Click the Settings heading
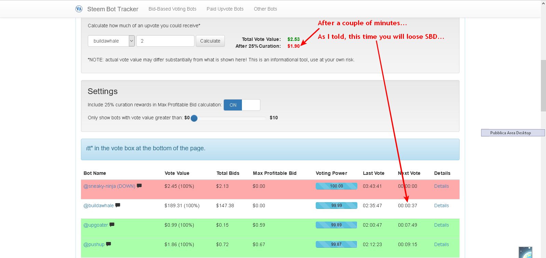Screen dimensions: 546x258 pyautogui.click(x=103, y=91)
